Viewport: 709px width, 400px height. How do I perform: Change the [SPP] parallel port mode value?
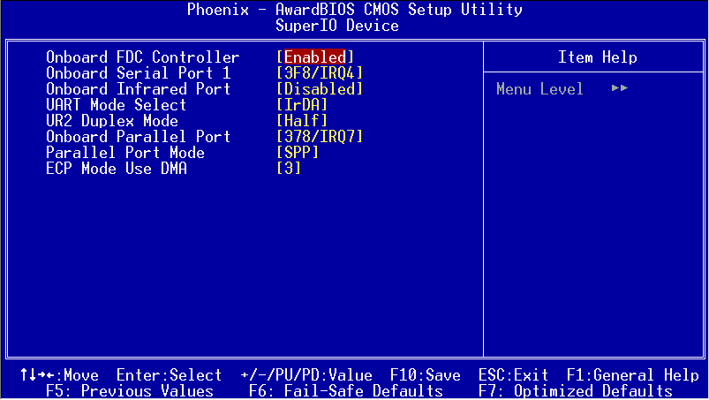pos(297,153)
